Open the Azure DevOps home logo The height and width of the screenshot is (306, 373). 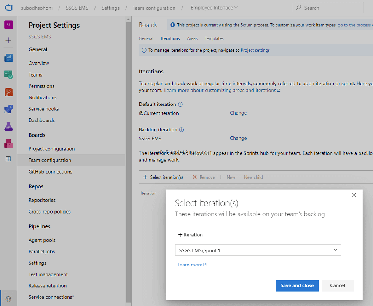pyautogui.click(x=8, y=8)
